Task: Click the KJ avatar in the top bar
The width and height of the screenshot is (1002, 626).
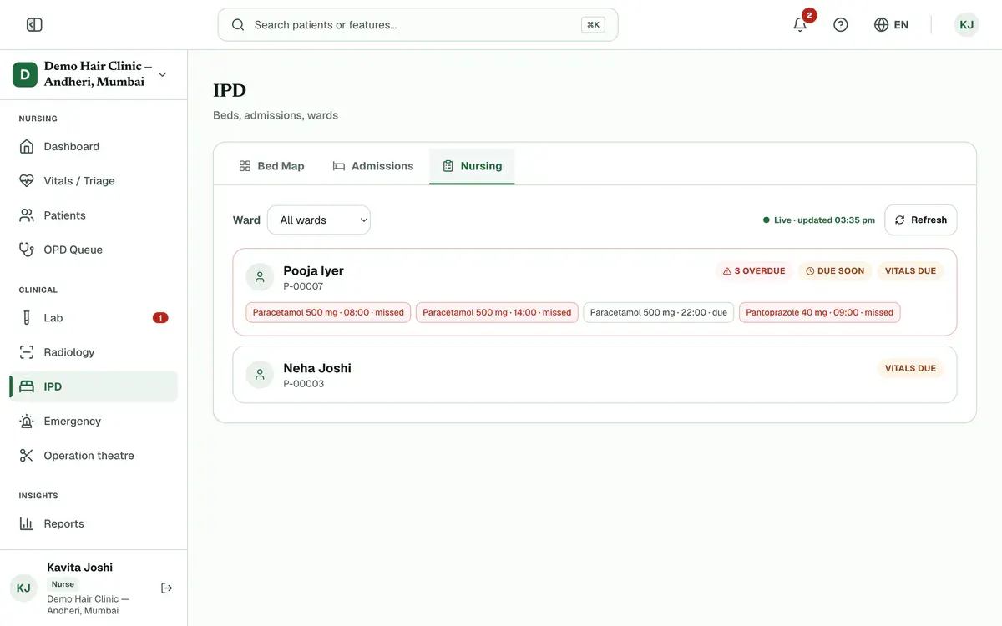Action: click(966, 25)
